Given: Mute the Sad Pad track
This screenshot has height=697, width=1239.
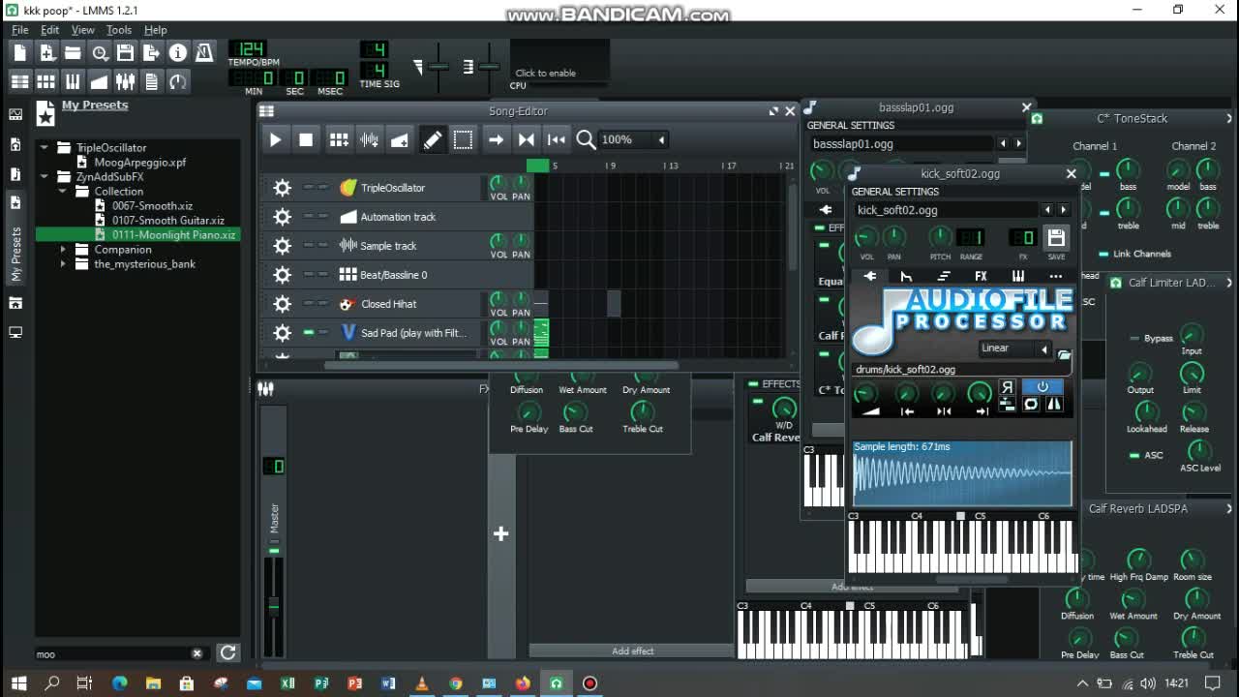Looking at the screenshot, I should coord(308,332).
